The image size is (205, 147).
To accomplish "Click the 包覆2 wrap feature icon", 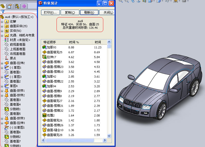I will 44,115.
